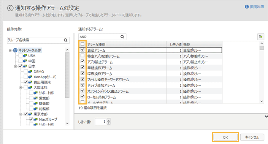Sort by the 機能 column header
The image size is (268, 144).
pyautogui.click(x=202, y=44)
